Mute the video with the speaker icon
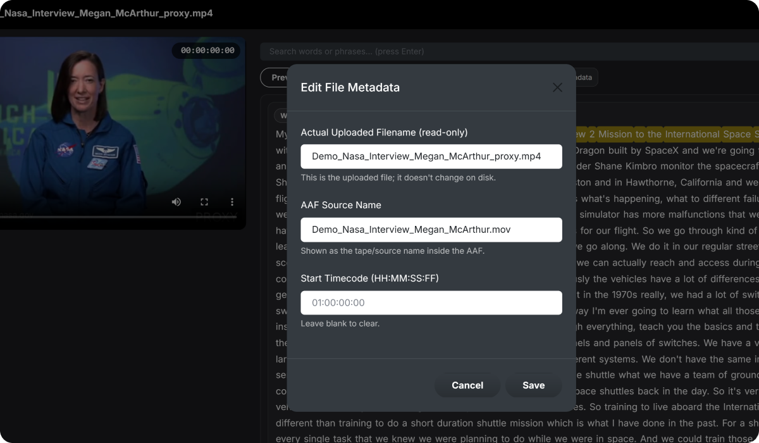The image size is (759, 443). pos(176,202)
